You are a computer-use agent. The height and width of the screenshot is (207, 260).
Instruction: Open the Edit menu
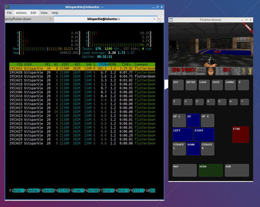coord(33,13)
